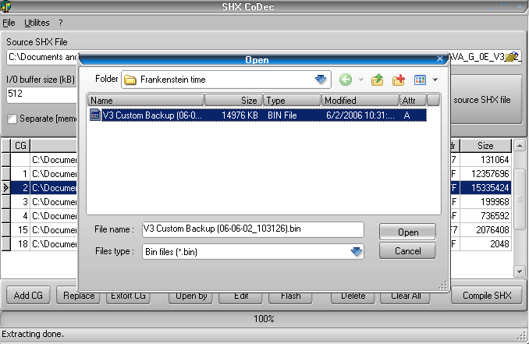Image resolution: width=529 pixels, height=344 pixels.
Task: Toggle the Separate checkbox in SHX CoDec
Action: coord(12,119)
